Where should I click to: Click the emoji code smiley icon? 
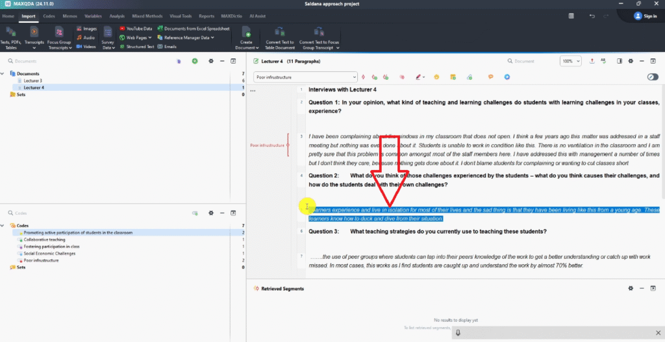click(x=437, y=77)
